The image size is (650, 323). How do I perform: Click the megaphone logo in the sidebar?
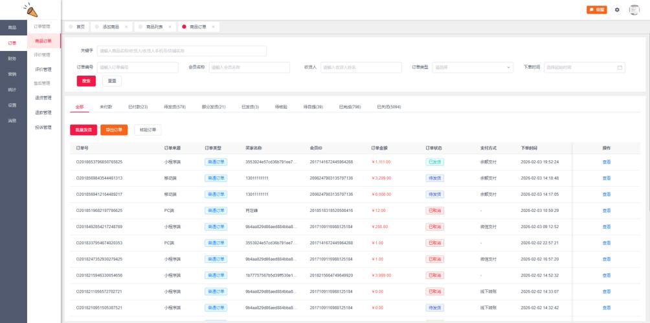pos(30,10)
